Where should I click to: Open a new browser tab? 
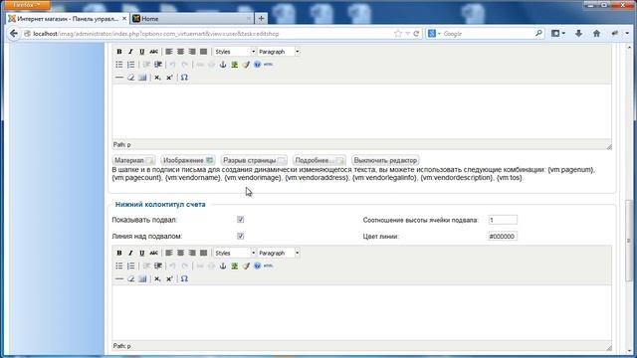[261, 18]
